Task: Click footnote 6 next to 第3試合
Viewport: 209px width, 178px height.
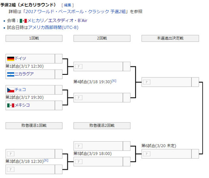Action: tap(46, 160)
